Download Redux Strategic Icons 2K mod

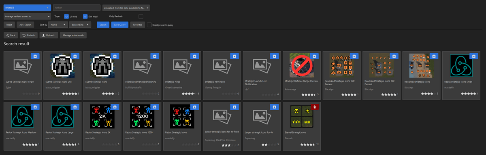coord(115,107)
